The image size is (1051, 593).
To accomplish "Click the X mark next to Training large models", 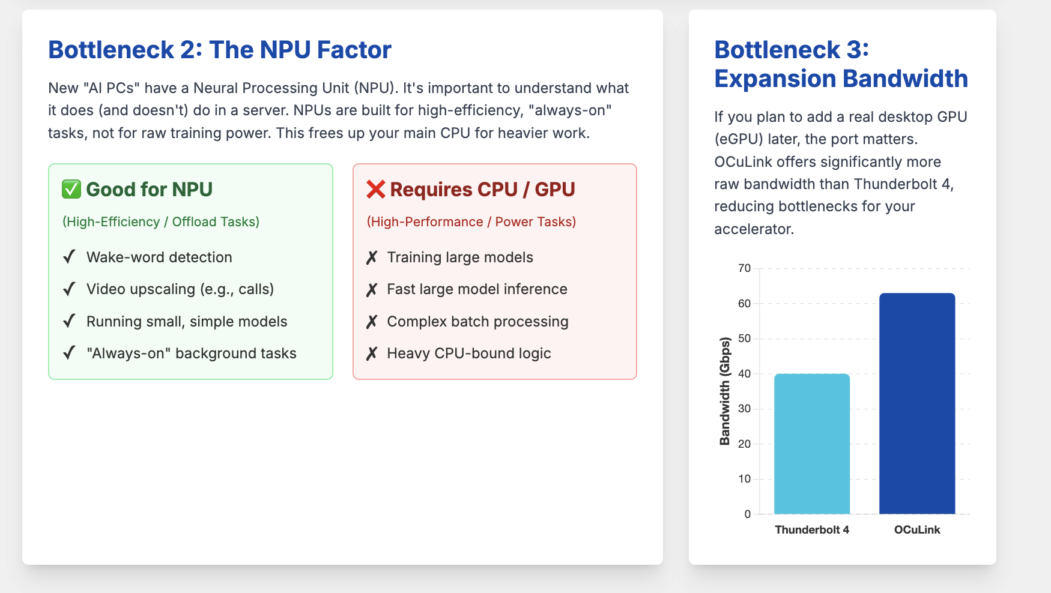I will [x=372, y=257].
